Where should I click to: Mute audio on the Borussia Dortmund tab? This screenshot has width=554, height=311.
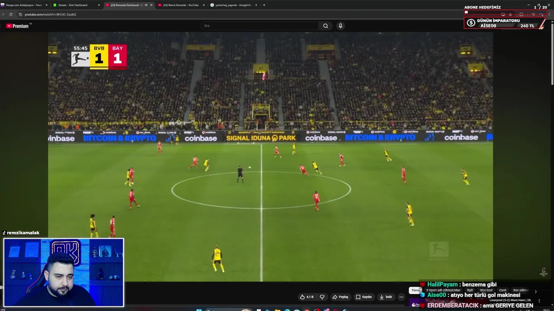click(145, 5)
